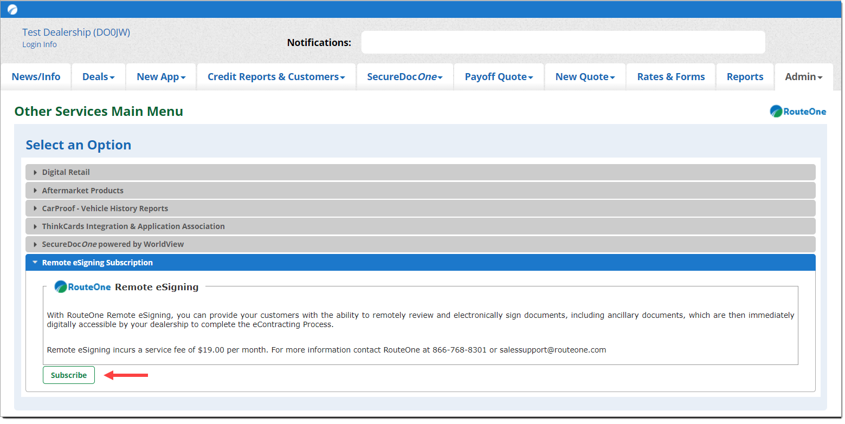
Task: Expand the Aftermarket Products section
Action: [421, 191]
